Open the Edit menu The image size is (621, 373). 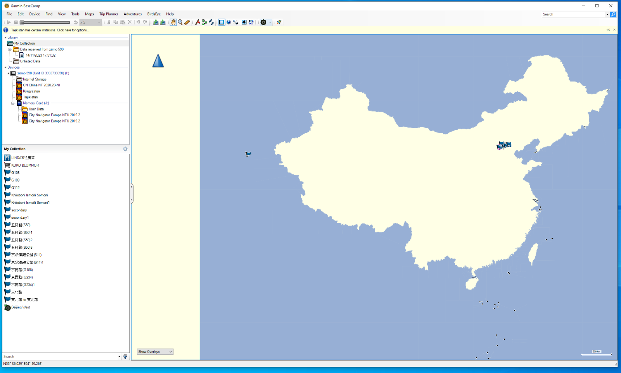21,14
